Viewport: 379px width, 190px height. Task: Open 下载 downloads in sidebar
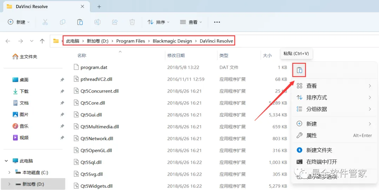click(x=21, y=91)
